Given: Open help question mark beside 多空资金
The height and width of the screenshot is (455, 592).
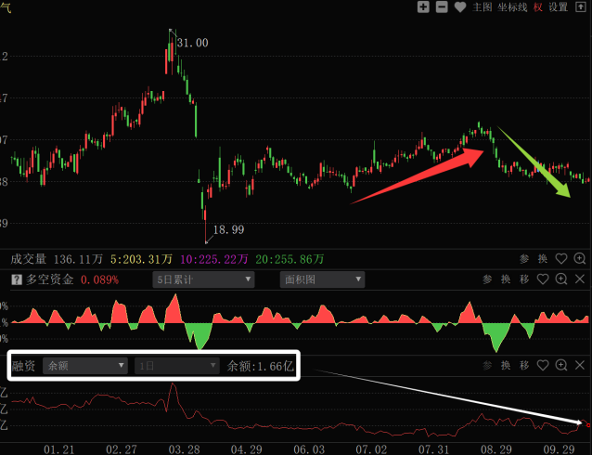Looking at the screenshot, I should [16, 279].
